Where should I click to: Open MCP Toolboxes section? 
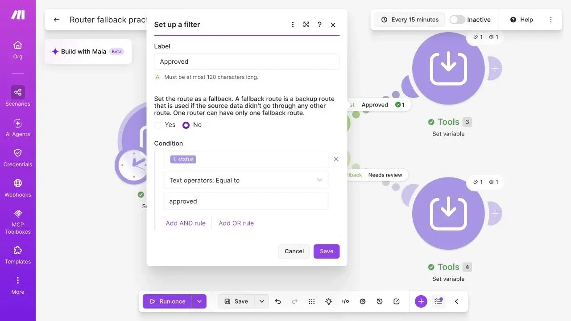(18, 222)
